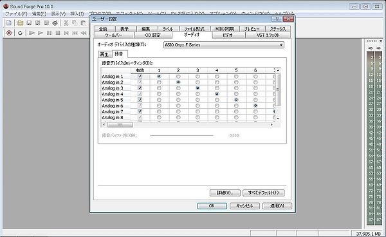Click the routing table scroll-up arrow
The height and width of the screenshot is (237, 386).
(278, 70)
